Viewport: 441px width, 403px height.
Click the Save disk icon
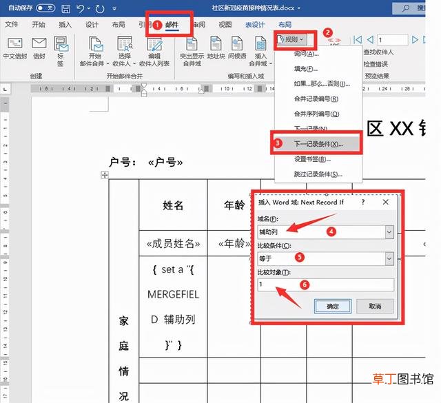[66, 8]
